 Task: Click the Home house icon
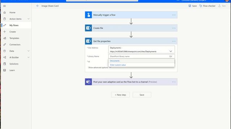pyautogui.click(x=5, y=13)
